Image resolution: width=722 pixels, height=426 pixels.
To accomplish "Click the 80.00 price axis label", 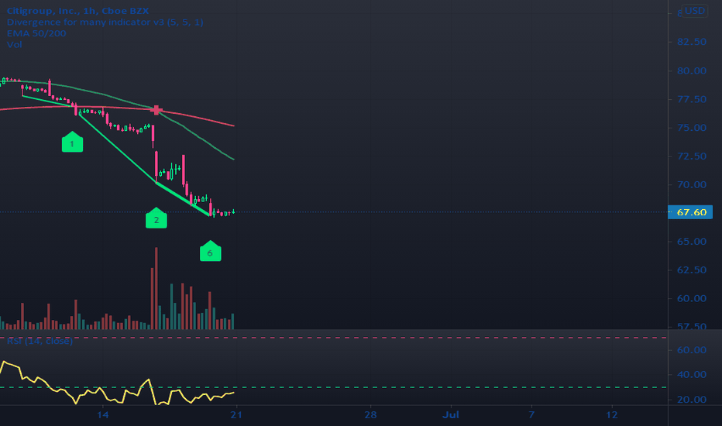I will [x=691, y=71].
